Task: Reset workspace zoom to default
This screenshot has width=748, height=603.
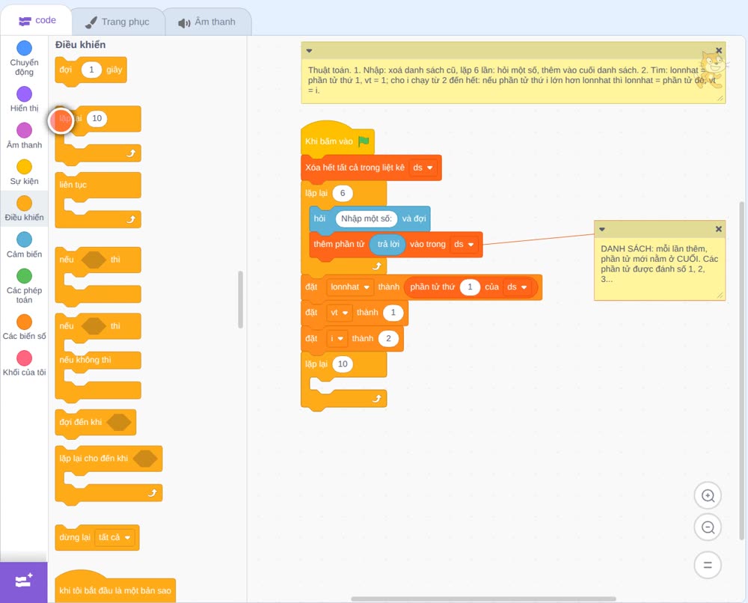Action: (x=708, y=565)
